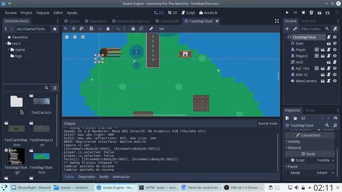Open the Ayuda menu
This screenshot has height=192, width=342.
pos(72,13)
